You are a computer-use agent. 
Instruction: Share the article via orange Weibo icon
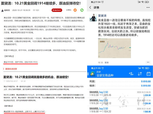pyautogui.click(x=75, y=10)
